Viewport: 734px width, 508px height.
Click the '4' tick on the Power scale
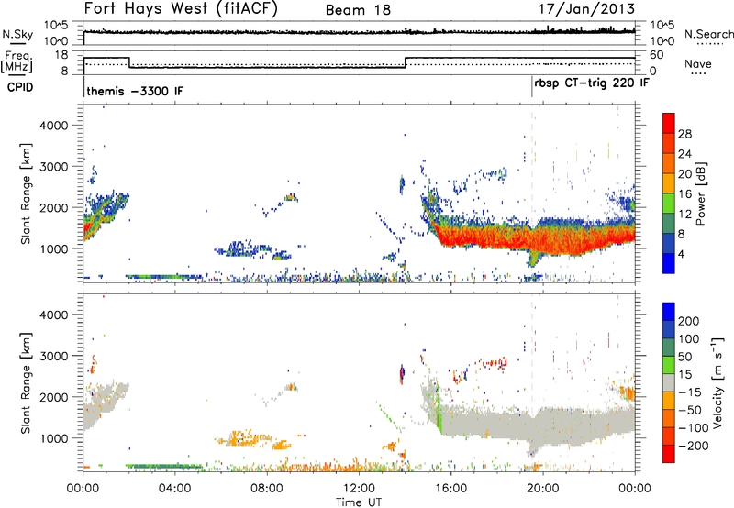[682, 254]
